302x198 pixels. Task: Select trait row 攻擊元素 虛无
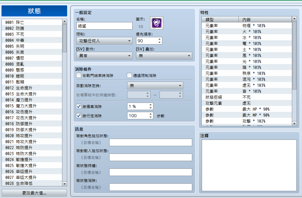247,103
